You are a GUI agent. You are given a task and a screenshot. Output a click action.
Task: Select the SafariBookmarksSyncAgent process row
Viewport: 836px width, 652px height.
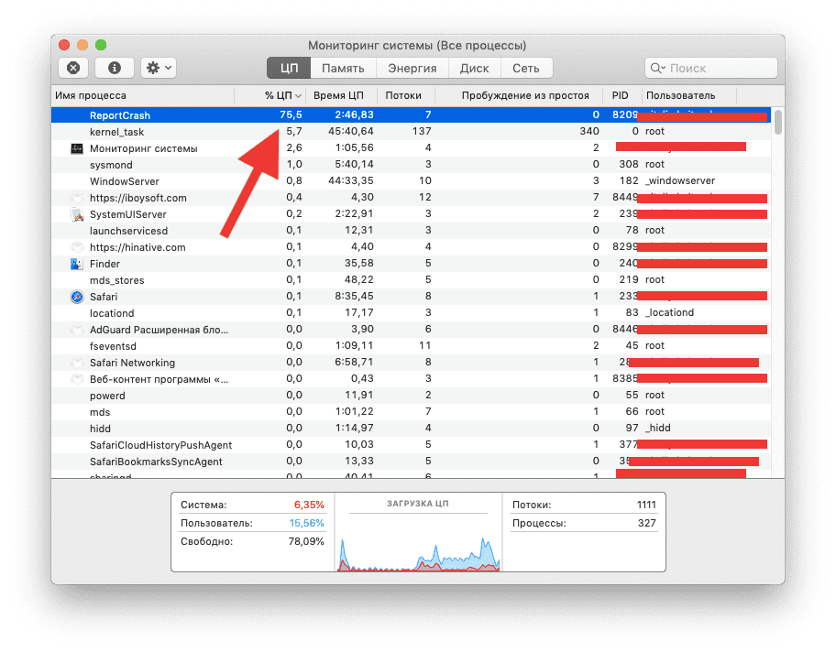(x=411, y=462)
